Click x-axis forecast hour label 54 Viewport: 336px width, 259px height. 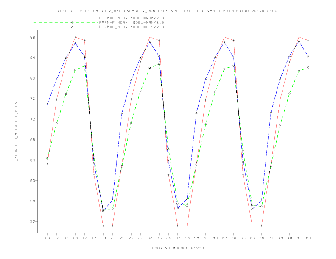[x=215, y=238]
